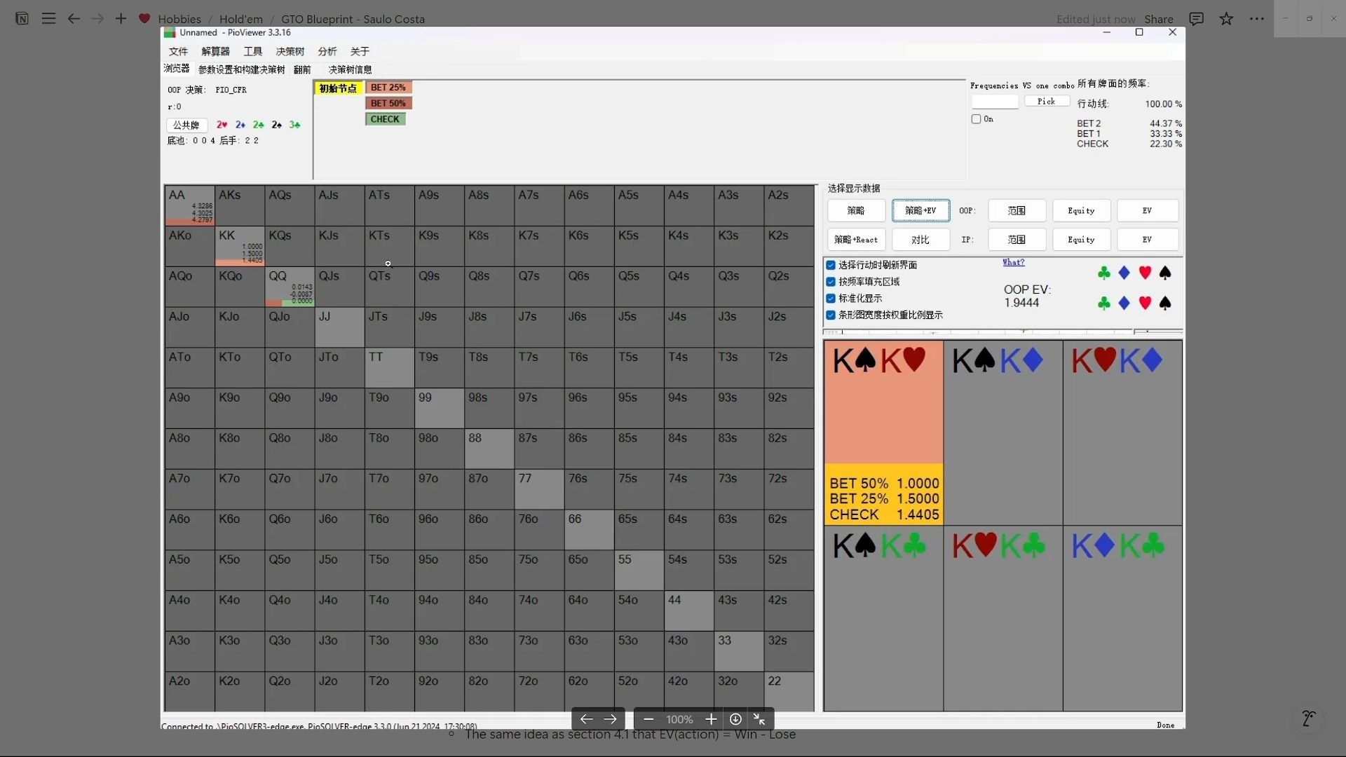The width and height of the screenshot is (1346, 757).
Task: Click the OOP EV button
Action: tap(1147, 210)
